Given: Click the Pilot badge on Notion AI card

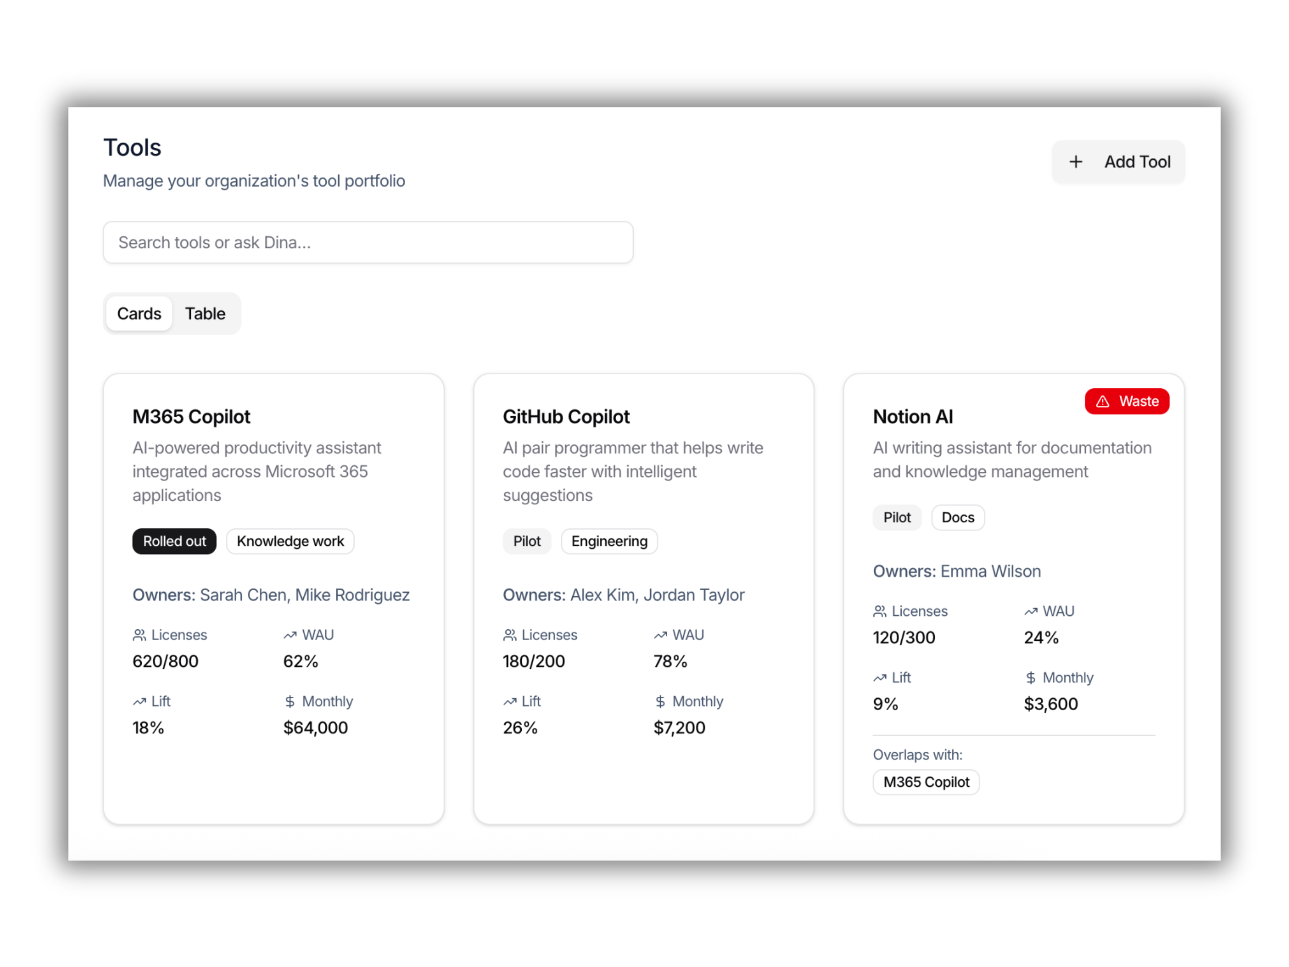Looking at the screenshot, I should point(897,517).
